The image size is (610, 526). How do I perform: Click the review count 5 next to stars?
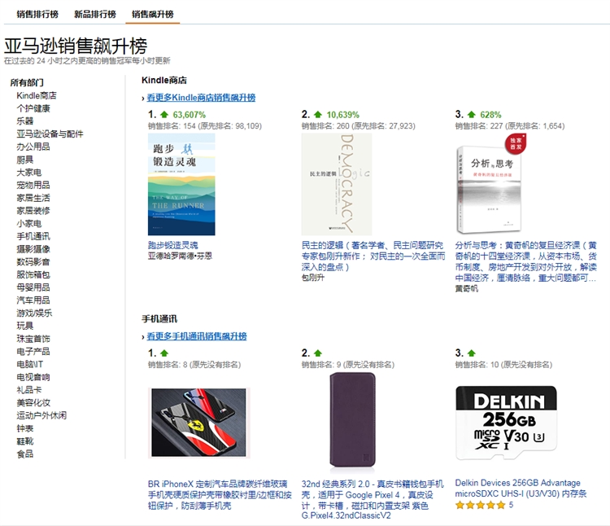511,505
